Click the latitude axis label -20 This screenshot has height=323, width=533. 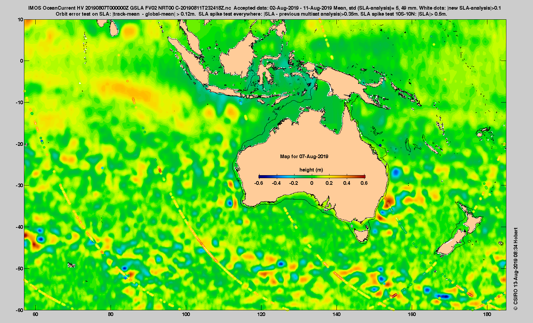[x=20, y=144]
